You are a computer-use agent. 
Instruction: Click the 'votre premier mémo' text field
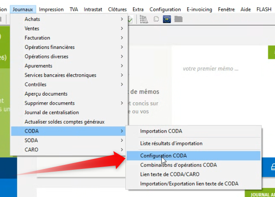[210, 69]
